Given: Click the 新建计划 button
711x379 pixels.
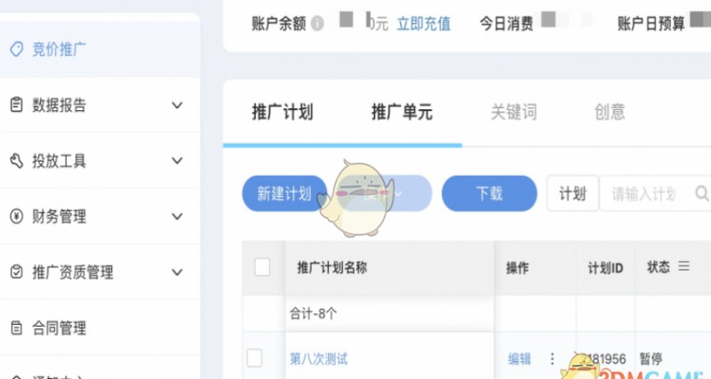Looking at the screenshot, I should [284, 193].
